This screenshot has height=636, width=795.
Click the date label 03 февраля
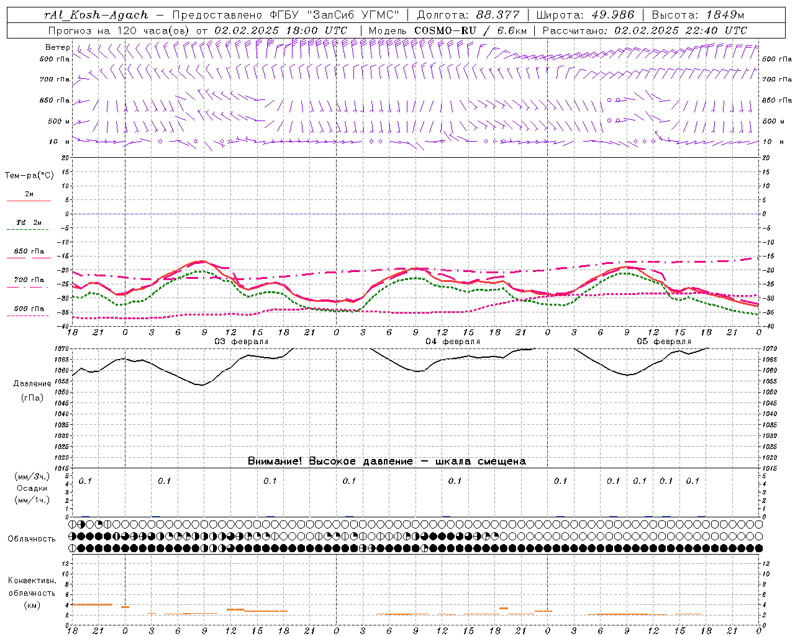242,342
